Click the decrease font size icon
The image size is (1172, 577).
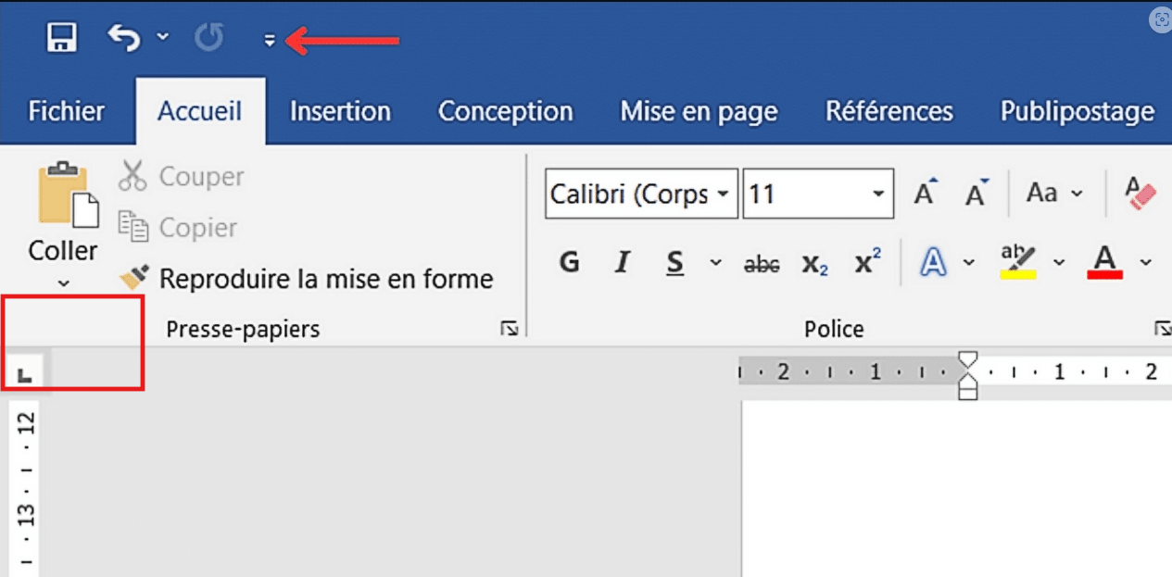pos(977,193)
